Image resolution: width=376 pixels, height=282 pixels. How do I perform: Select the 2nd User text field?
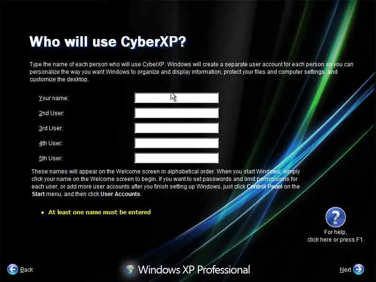177,113
